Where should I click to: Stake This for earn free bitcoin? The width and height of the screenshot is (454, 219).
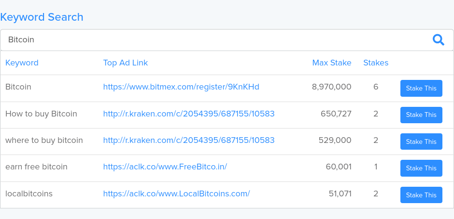[x=421, y=168]
